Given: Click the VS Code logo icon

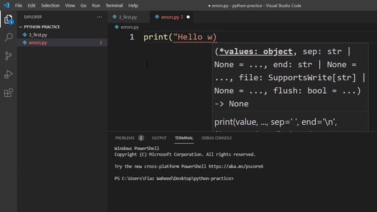Looking at the screenshot, I should coord(6,5).
